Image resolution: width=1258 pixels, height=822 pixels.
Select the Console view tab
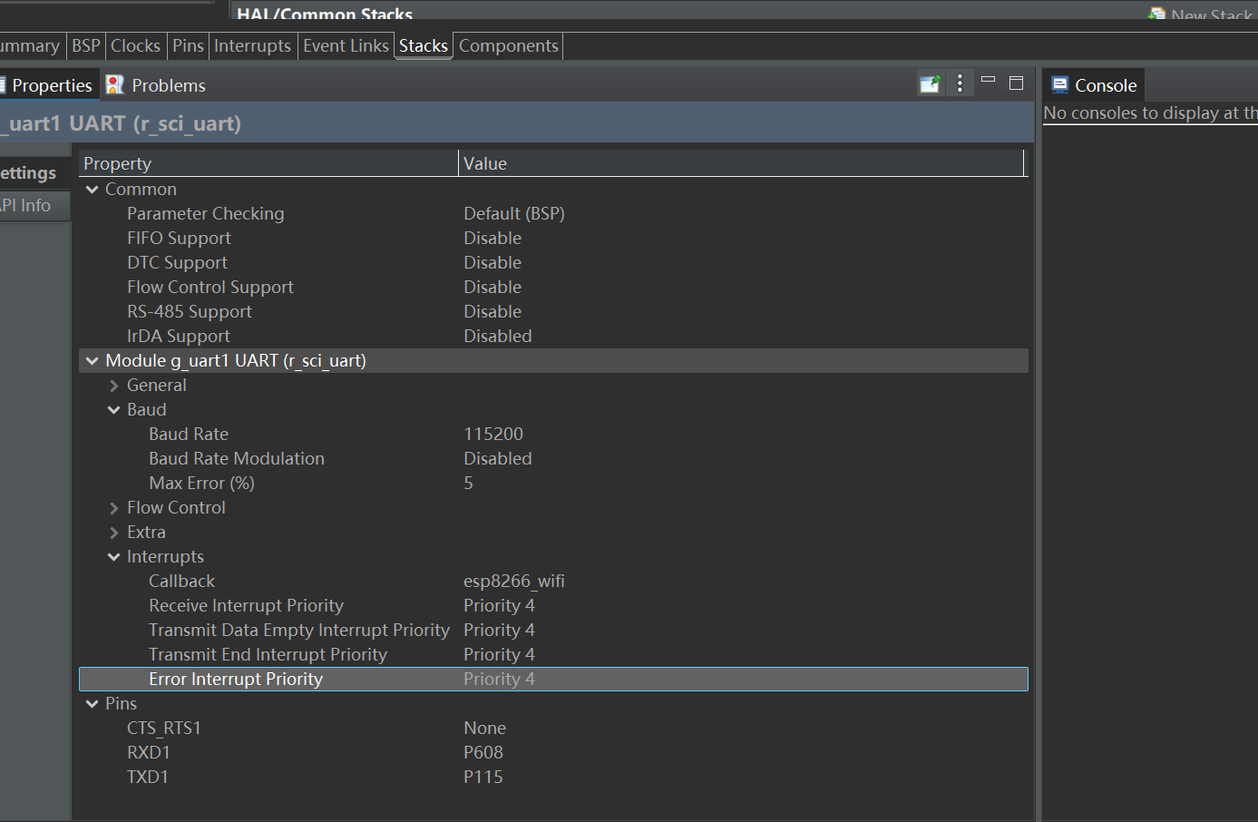click(1094, 85)
